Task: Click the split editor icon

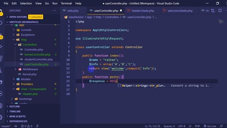Action: (220, 10)
